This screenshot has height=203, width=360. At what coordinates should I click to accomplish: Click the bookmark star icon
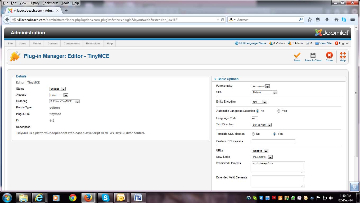click(x=309, y=20)
